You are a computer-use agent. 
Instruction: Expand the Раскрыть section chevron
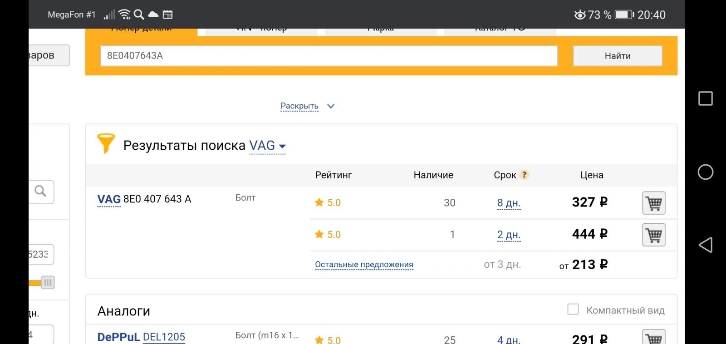tap(331, 106)
